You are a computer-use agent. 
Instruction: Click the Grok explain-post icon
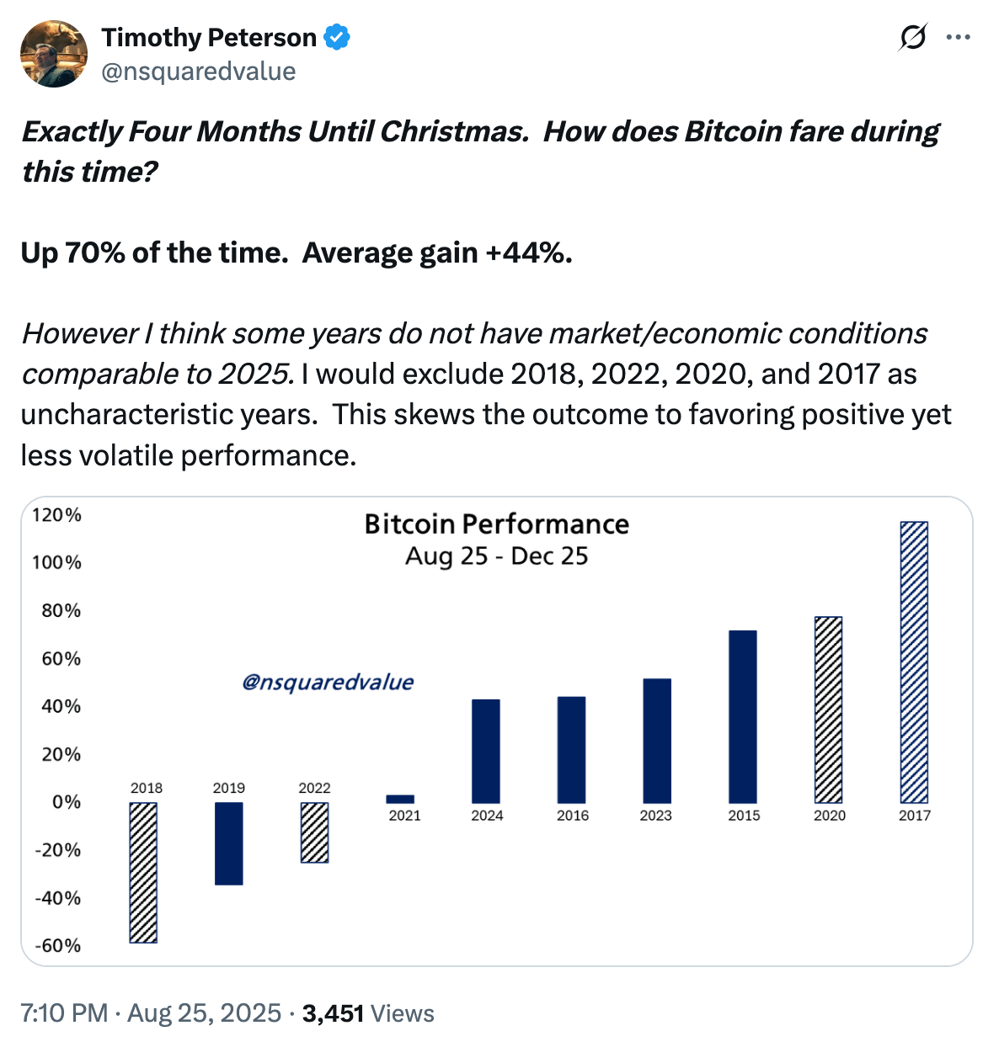tap(913, 38)
